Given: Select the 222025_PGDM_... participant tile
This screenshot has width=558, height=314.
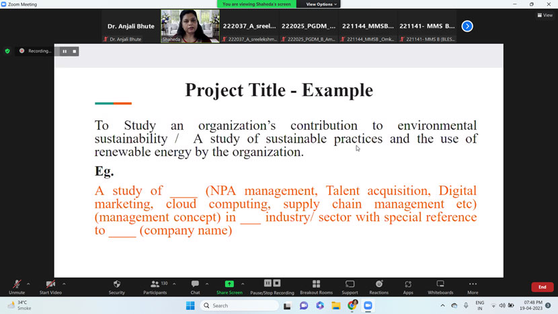Looking at the screenshot, I should [x=309, y=26].
